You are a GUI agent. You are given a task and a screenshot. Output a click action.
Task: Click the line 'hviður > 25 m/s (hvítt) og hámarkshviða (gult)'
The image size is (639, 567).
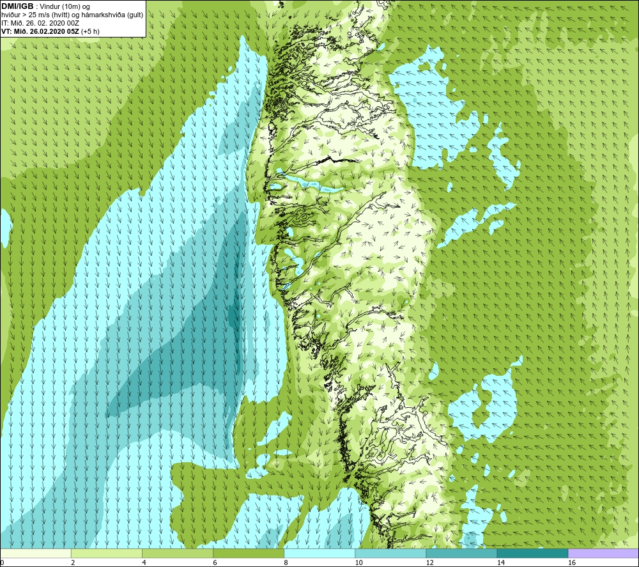(72, 15)
